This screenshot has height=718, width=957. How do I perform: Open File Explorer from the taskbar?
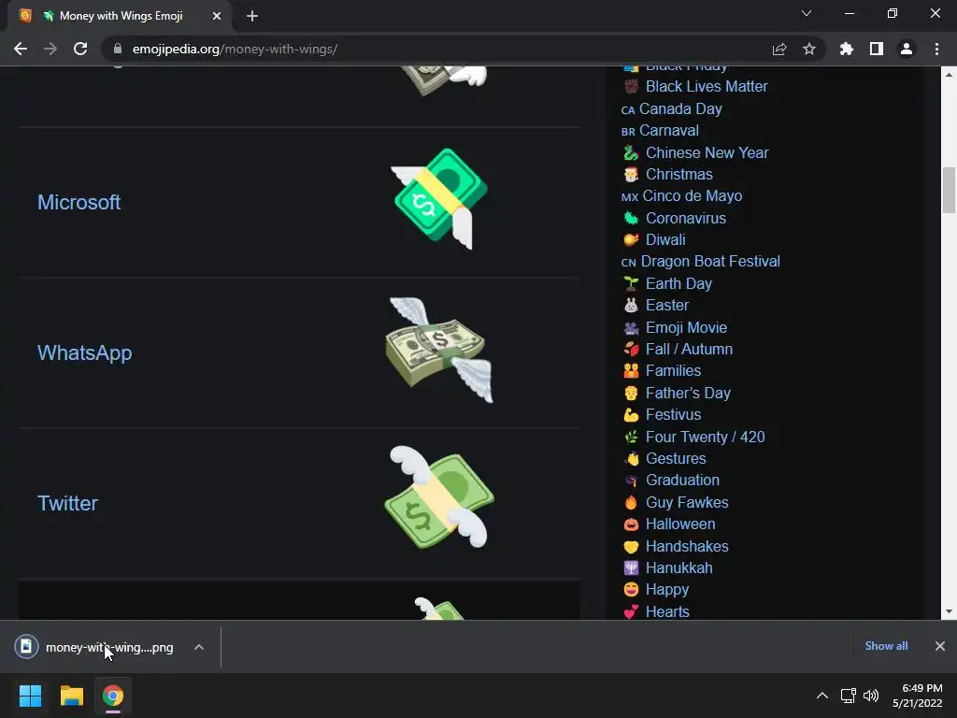pyautogui.click(x=72, y=696)
